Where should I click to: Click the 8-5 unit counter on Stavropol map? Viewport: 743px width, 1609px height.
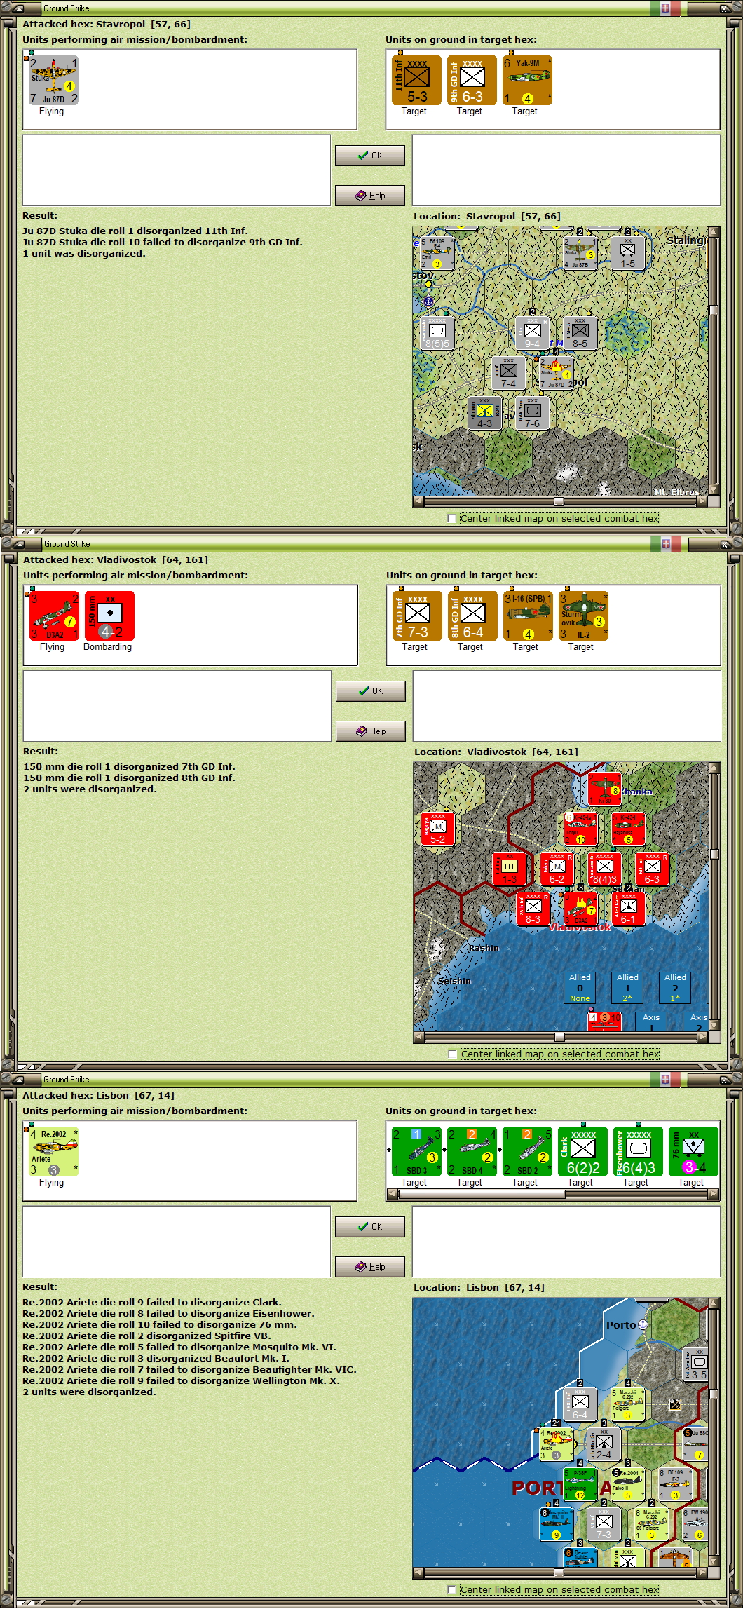tap(580, 333)
